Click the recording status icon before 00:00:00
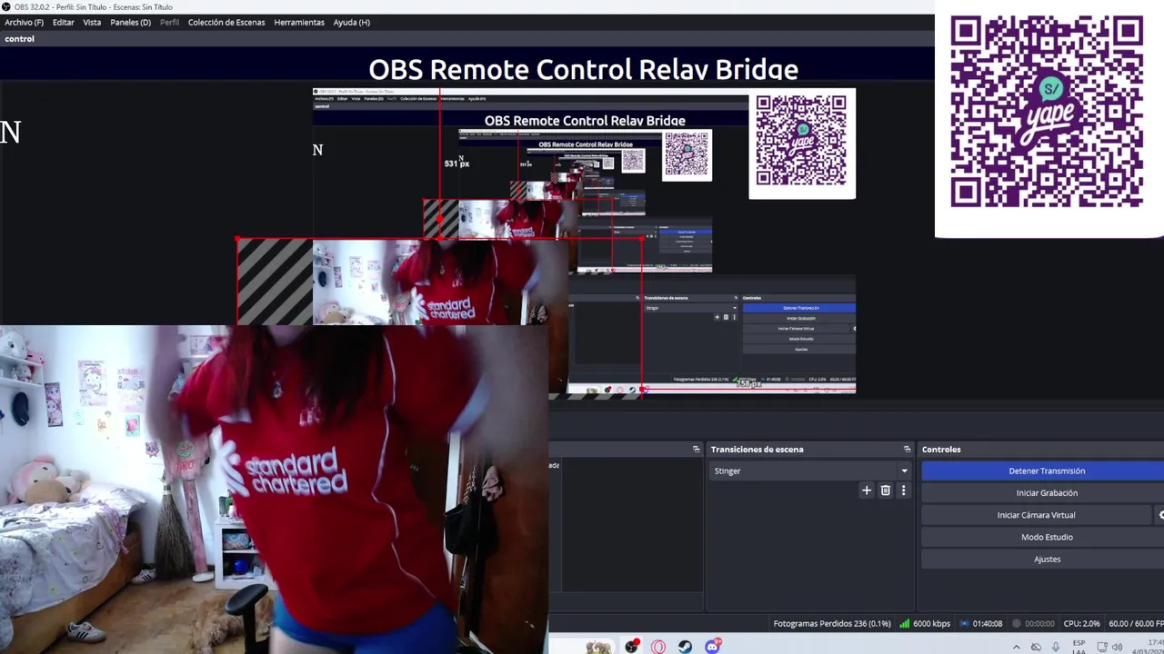 point(1017,624)
